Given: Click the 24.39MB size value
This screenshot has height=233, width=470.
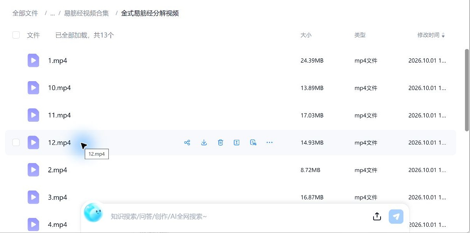Looking at the screenshot, I should (312, 61).
